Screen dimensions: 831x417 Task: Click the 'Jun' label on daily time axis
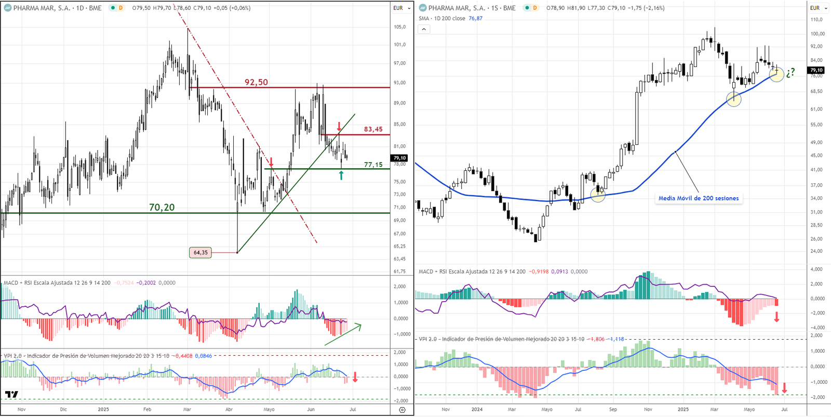pyautogui.click(x=311, y=410)
